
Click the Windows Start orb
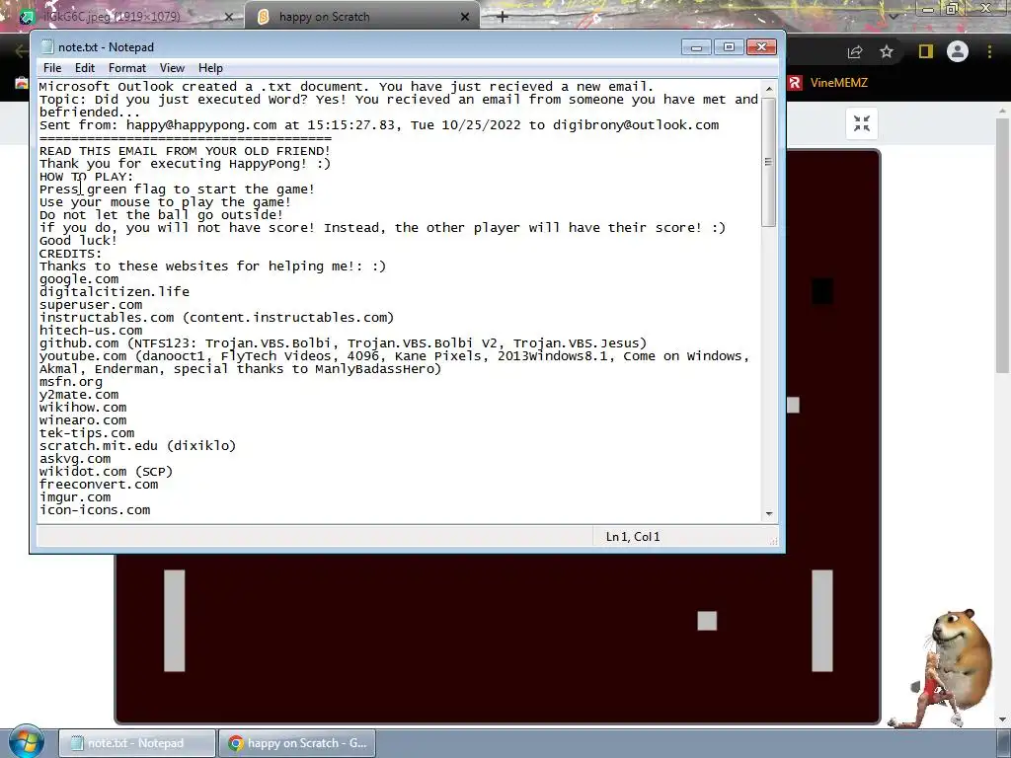point(27,741)
